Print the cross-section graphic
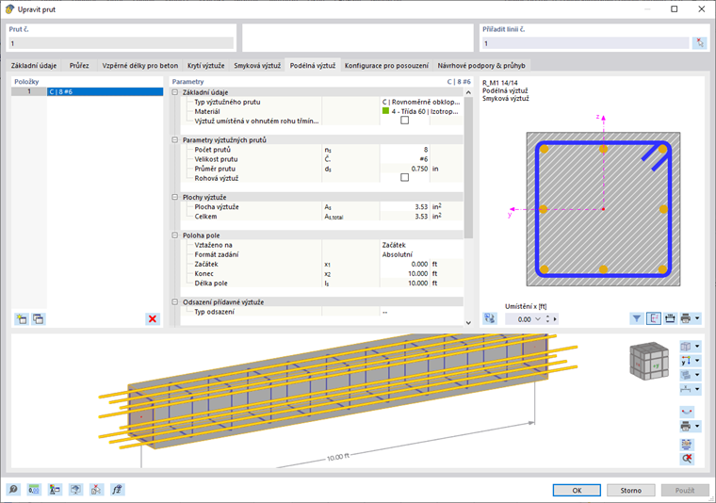716x503 pixels. click(x=686, y=318)
